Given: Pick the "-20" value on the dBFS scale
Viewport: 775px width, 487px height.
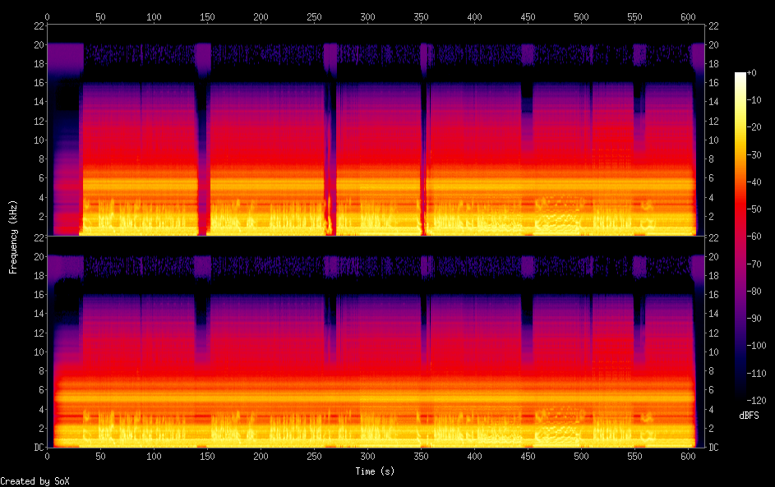Looking at the screenshot, I should tap(754, 127).
